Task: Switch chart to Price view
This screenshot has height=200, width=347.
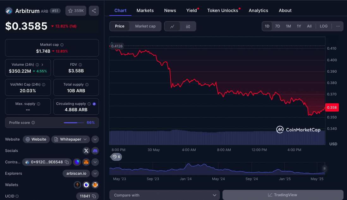Action: pos(119,26)
